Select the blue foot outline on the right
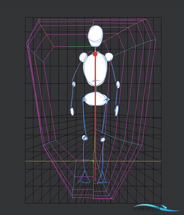The width and height of the screenshot is (184, 215). [102, 179]
